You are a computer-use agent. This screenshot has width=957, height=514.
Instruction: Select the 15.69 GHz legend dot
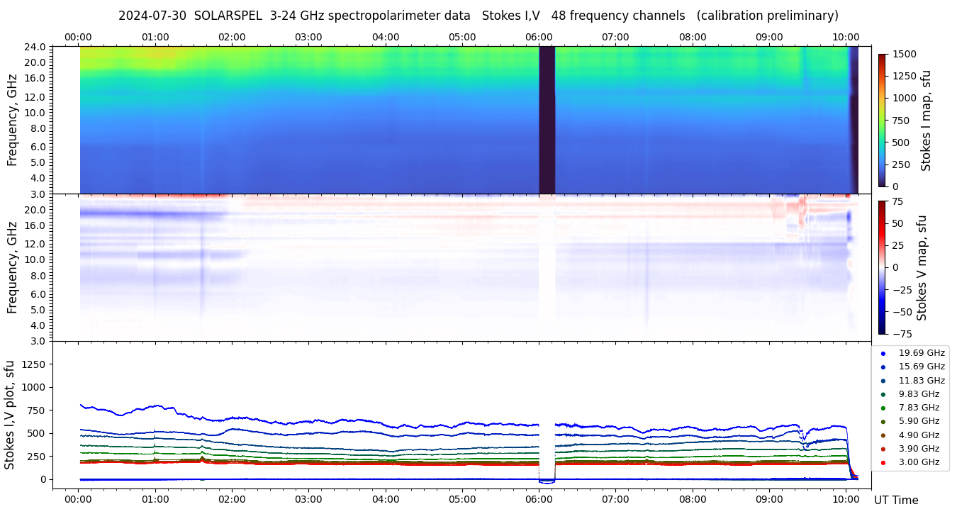tap(883, 367)
